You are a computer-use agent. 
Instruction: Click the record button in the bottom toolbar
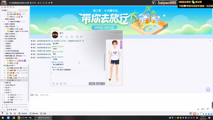[x=43, y=114]
